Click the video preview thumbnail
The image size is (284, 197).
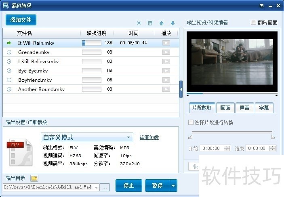click(232, 62)
